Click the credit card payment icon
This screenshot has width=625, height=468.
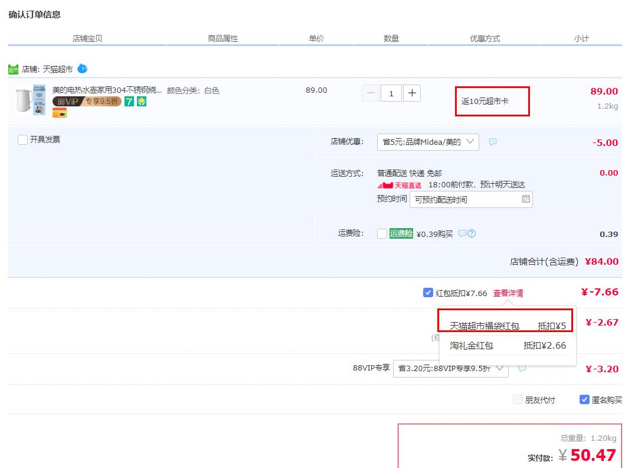(60, 113)
